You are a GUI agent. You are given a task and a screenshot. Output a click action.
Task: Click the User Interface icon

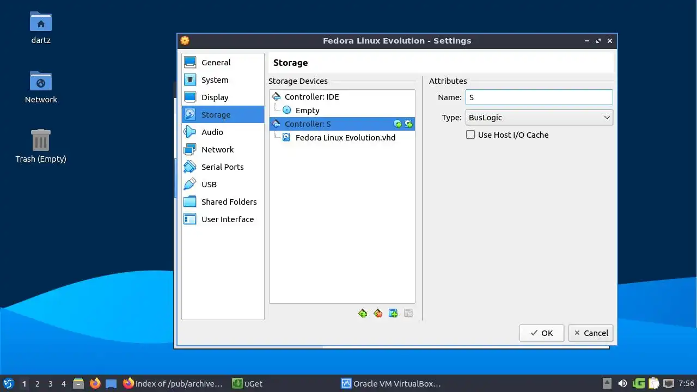click(x=190, y=219)
